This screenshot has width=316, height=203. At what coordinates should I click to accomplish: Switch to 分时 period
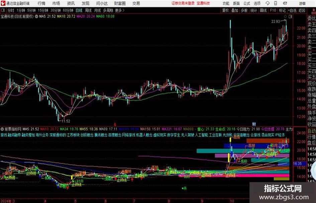coord(11,10)
